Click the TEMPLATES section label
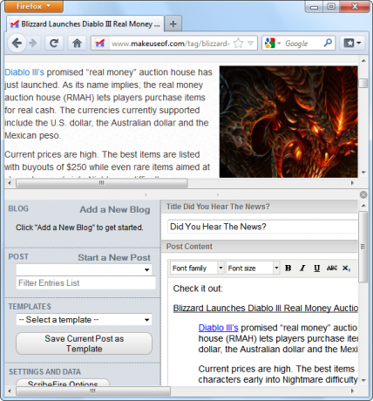 pyautogui.click(x=30, y=307)
